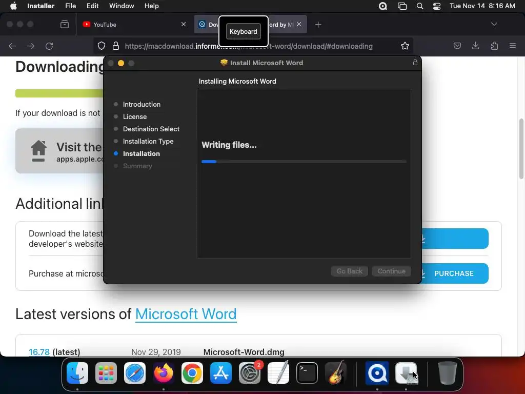Select the Introduction step in installer sidebar

tap(142, 104)
